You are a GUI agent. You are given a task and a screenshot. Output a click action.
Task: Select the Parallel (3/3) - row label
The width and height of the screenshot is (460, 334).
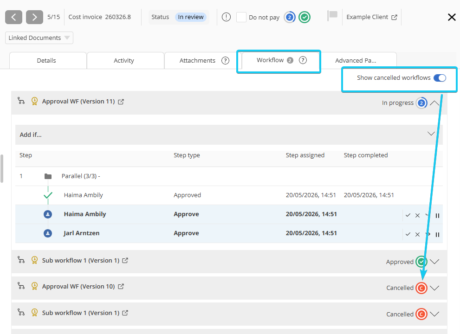81,176
